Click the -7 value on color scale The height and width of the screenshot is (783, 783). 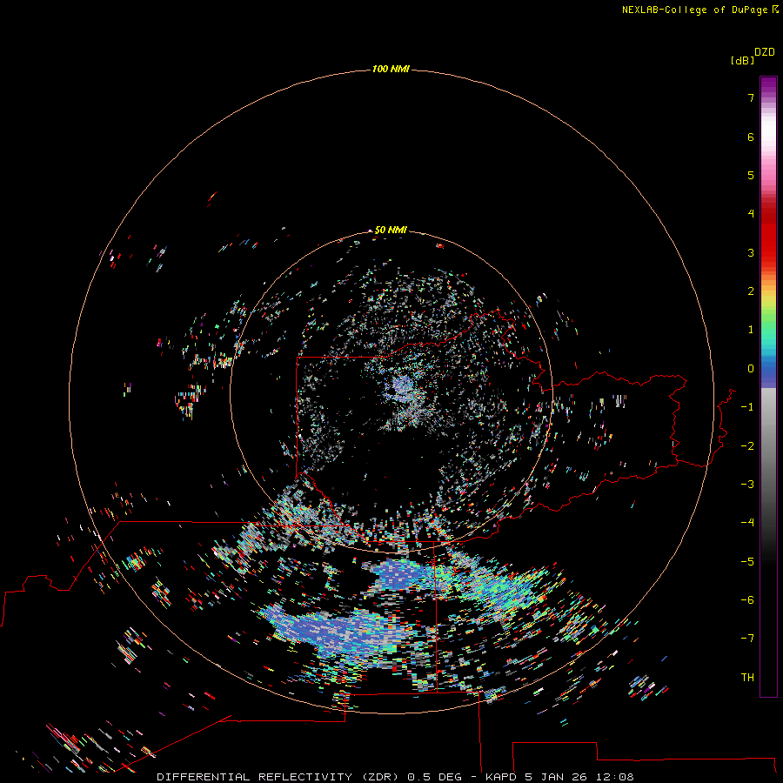point(747,639)
